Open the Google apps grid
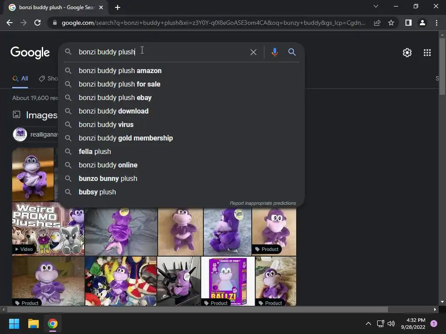Image resolution: width=446 pixels, height=334 pixels. coord(427,53)
